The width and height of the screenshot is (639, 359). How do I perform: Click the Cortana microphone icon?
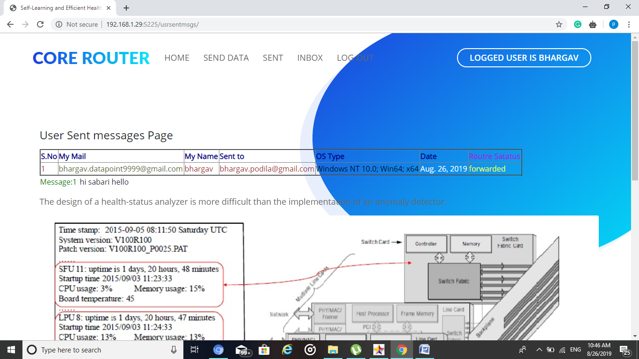pos(174,350)
